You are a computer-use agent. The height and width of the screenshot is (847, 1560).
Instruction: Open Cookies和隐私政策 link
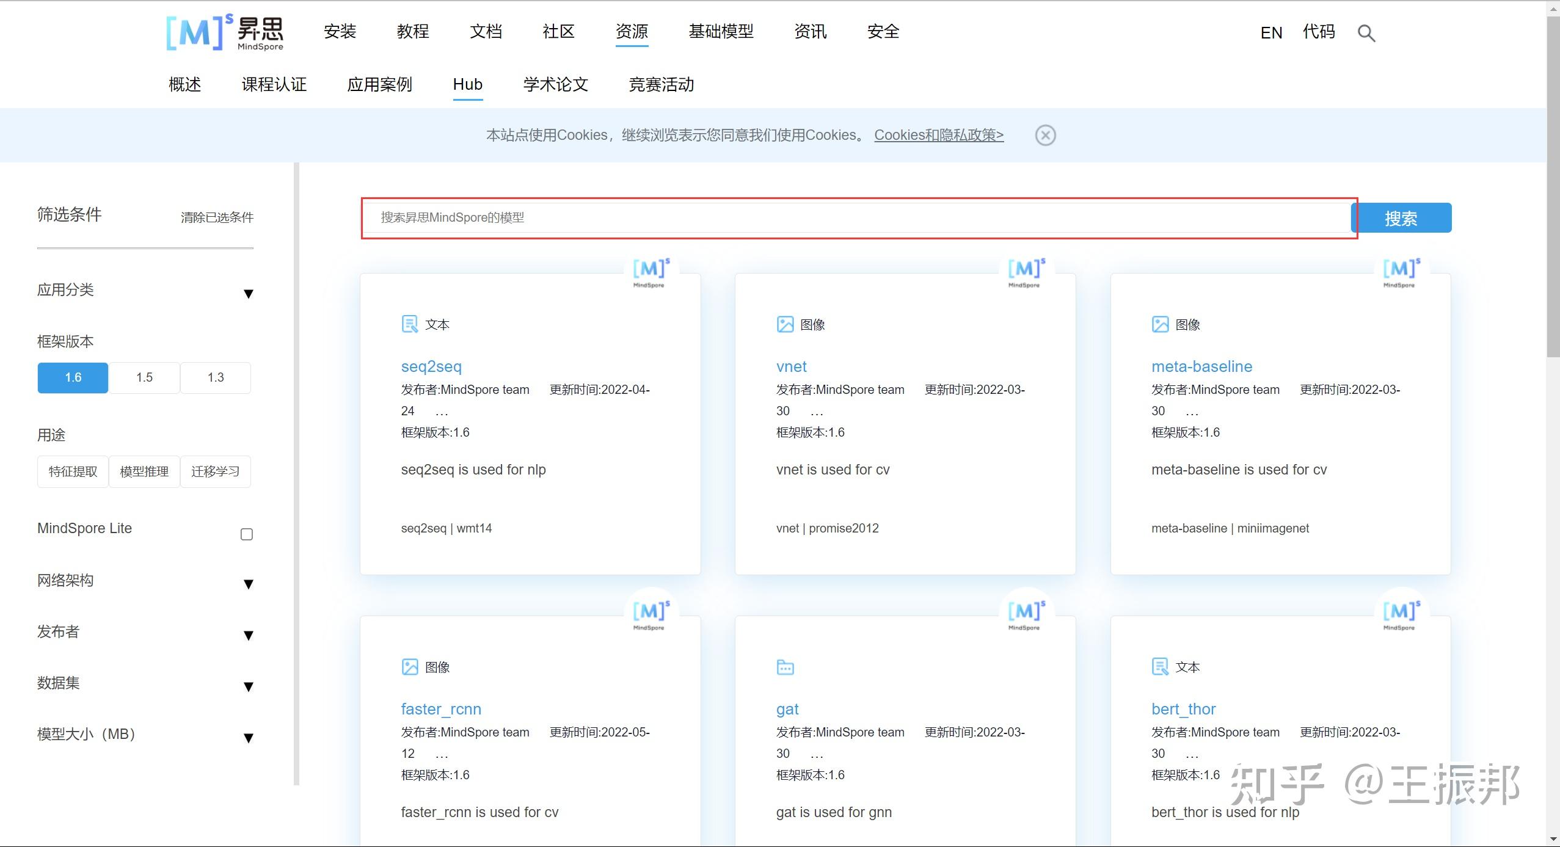(938, 135)
